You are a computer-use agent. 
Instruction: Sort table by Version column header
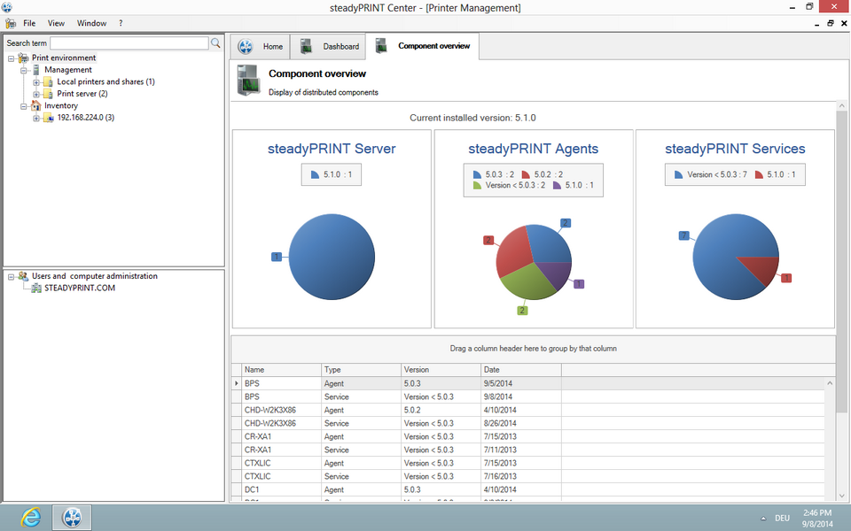click(441, 370)
